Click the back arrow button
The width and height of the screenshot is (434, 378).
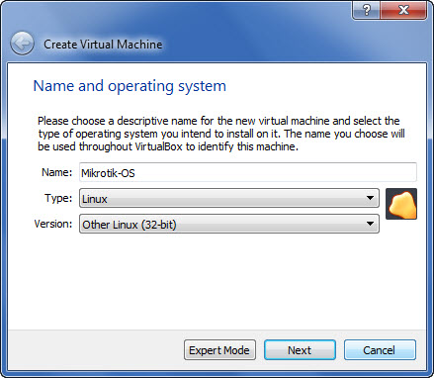click(22, 44)
